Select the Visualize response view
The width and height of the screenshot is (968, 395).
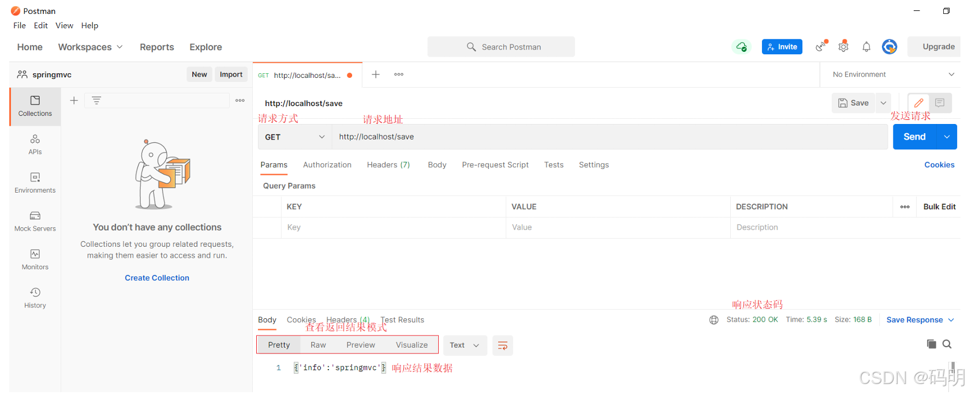coord(412,345)
